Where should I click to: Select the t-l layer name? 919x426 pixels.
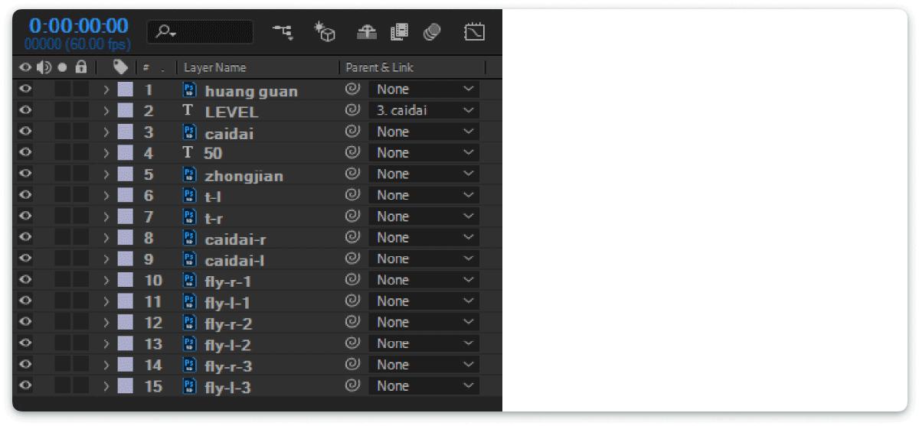pyautogui.click(x=213, y=197)
